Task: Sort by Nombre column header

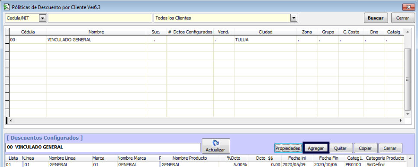Action: [x=96, y=32]
